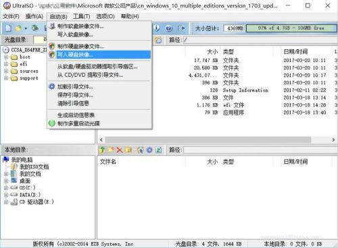Screen dimensions: 338x248
Task: Open the 文件(F) menu
Action: coord(11,16)
